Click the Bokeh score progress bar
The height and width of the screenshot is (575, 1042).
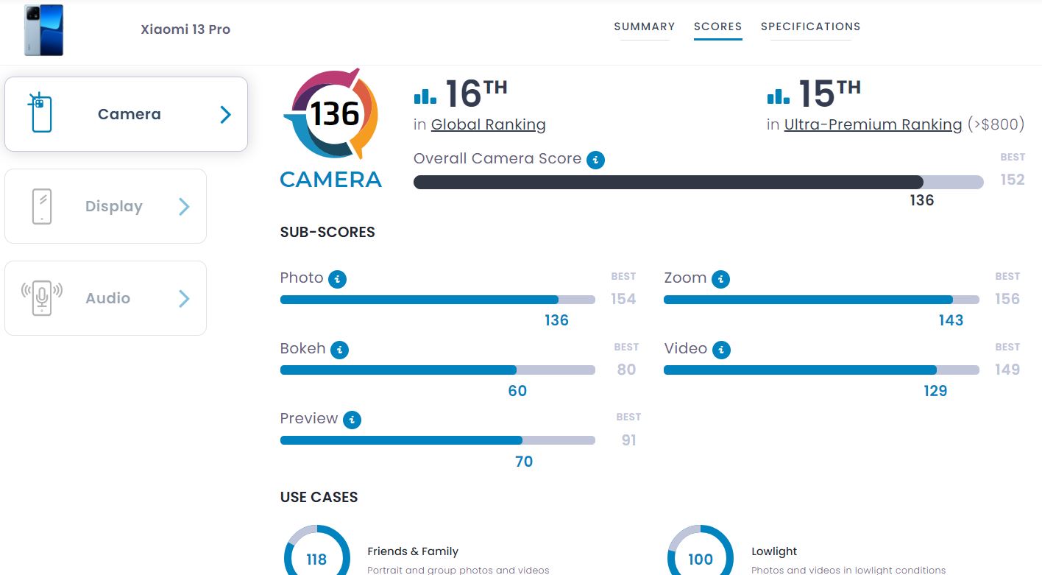click(438, 370)
